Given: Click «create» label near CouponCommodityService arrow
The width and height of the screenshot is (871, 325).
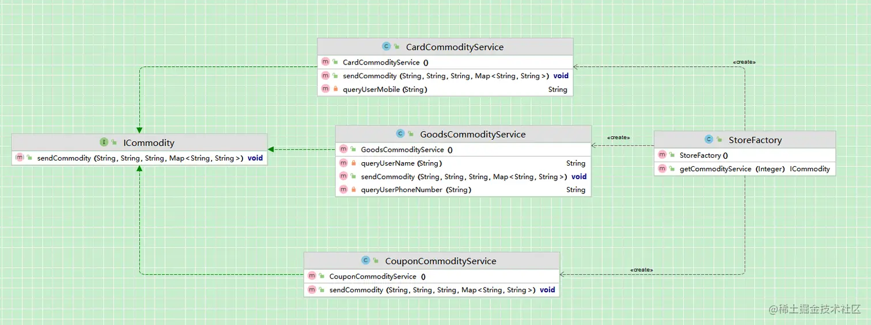Looking at the screenshot, I should 642,270.
